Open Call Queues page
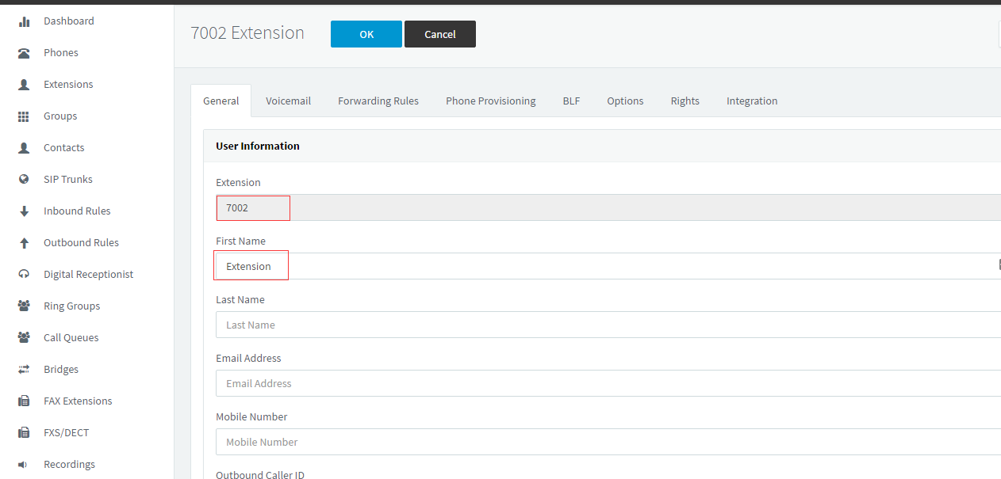This screenshot has width=1001, height=479. pyautogui.click(x=71, y=338)
